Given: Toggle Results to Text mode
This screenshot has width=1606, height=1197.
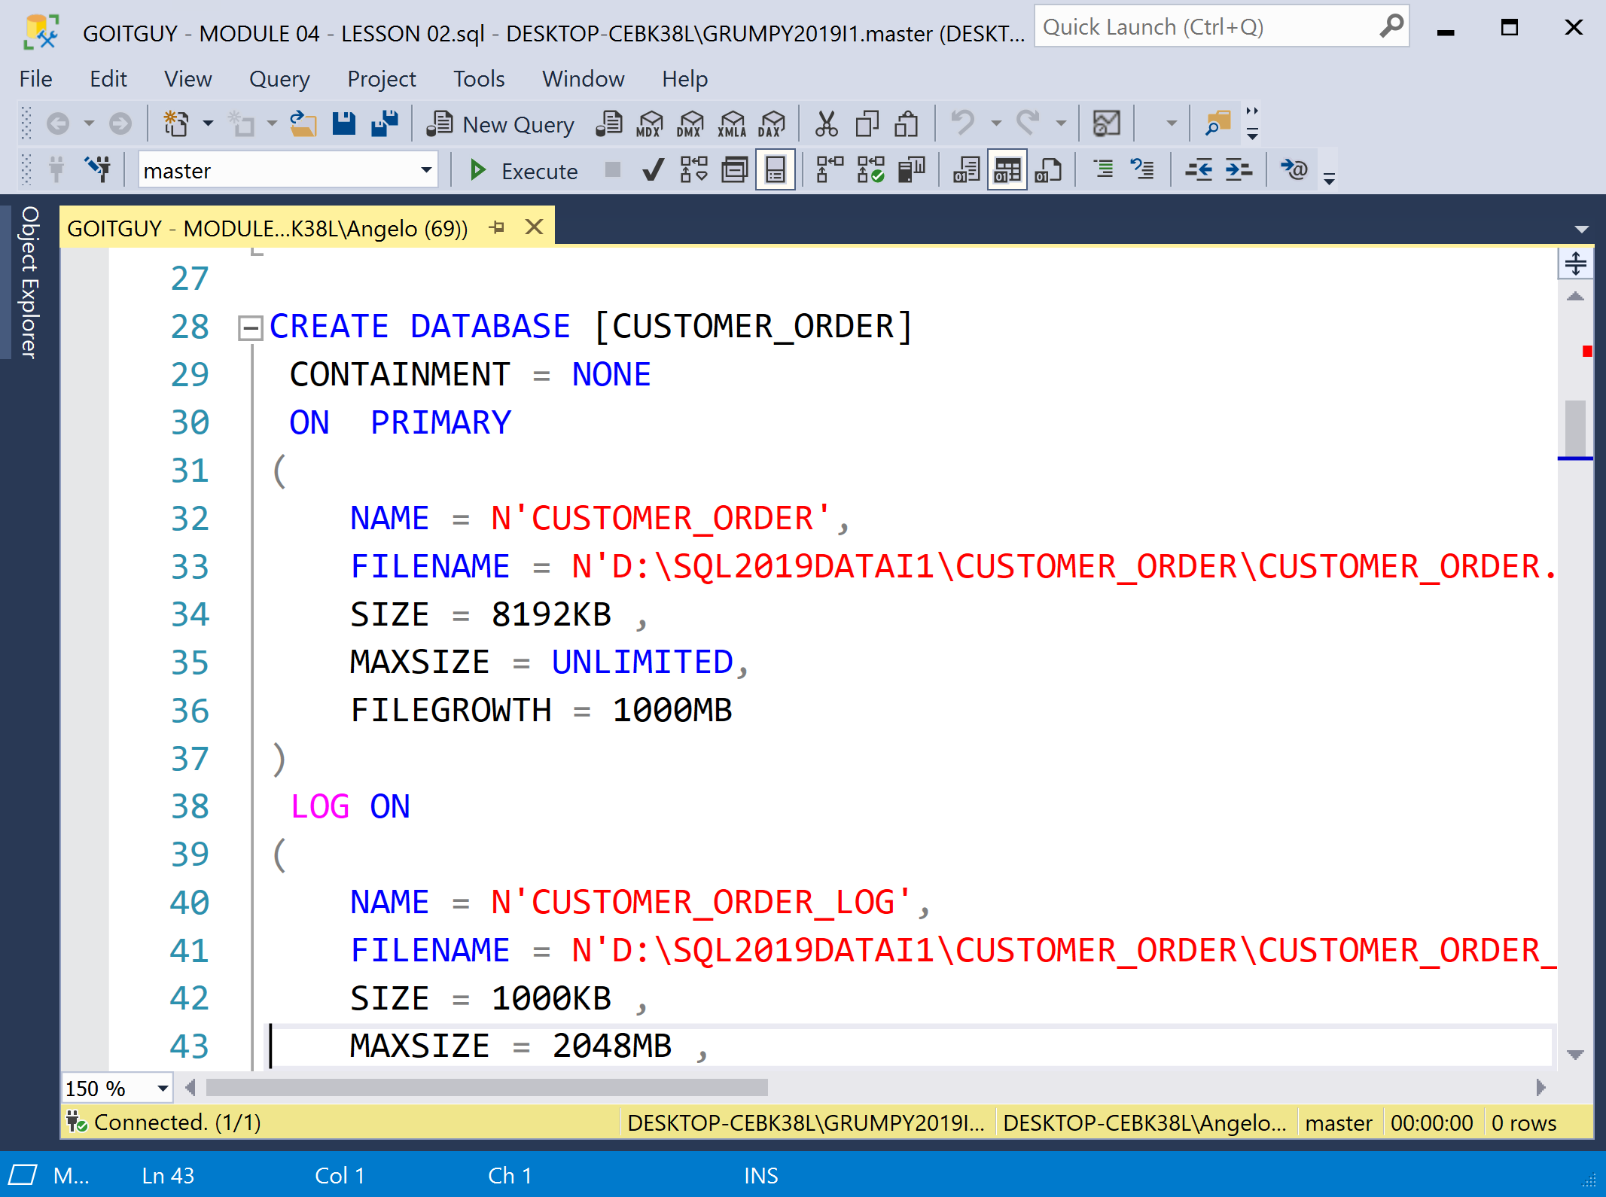Looking at the screenshot, I should [966, 170].
